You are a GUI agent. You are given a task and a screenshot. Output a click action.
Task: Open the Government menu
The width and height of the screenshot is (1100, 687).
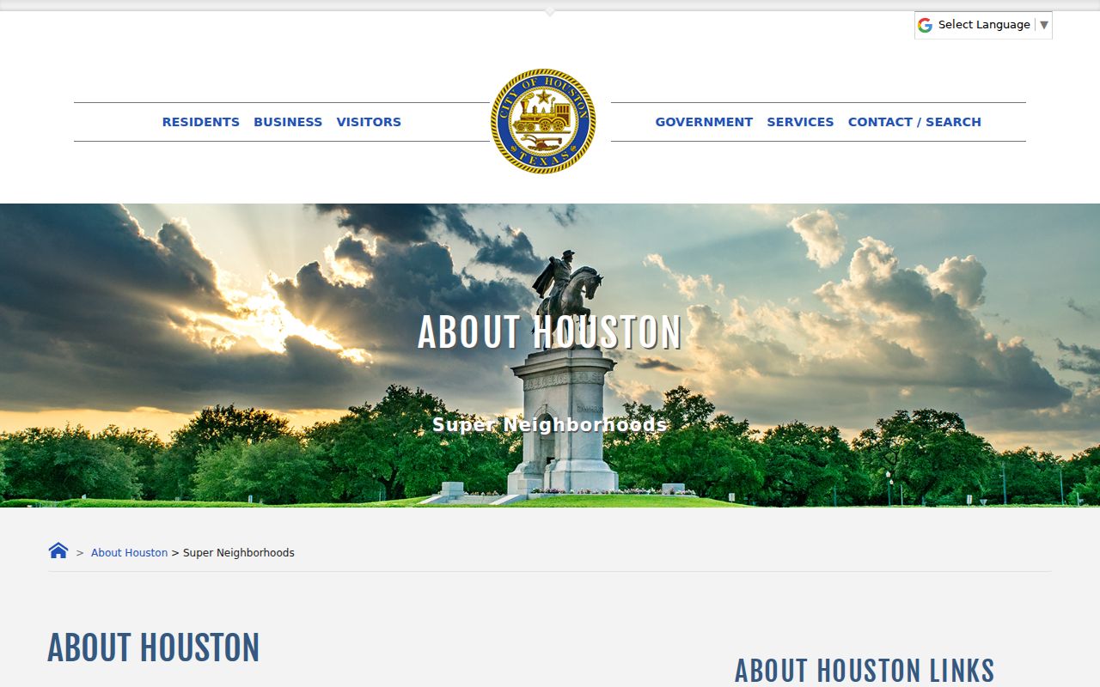(704, 122)
